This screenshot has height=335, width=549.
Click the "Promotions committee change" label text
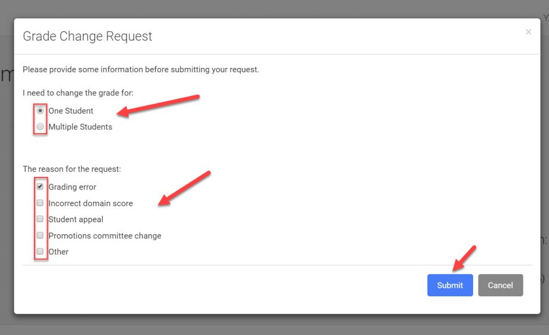[104, 235]
